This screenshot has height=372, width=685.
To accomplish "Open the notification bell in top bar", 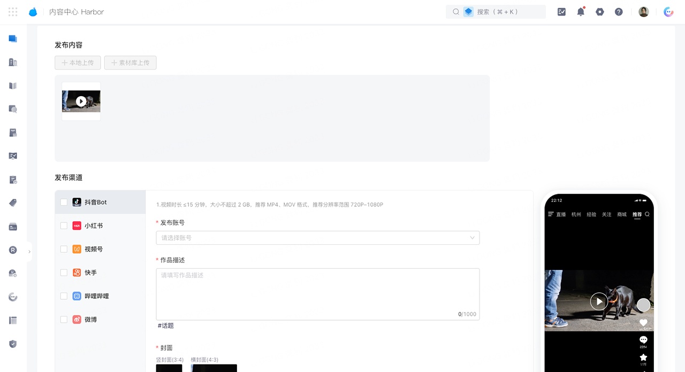I will (x=581, y=12).
